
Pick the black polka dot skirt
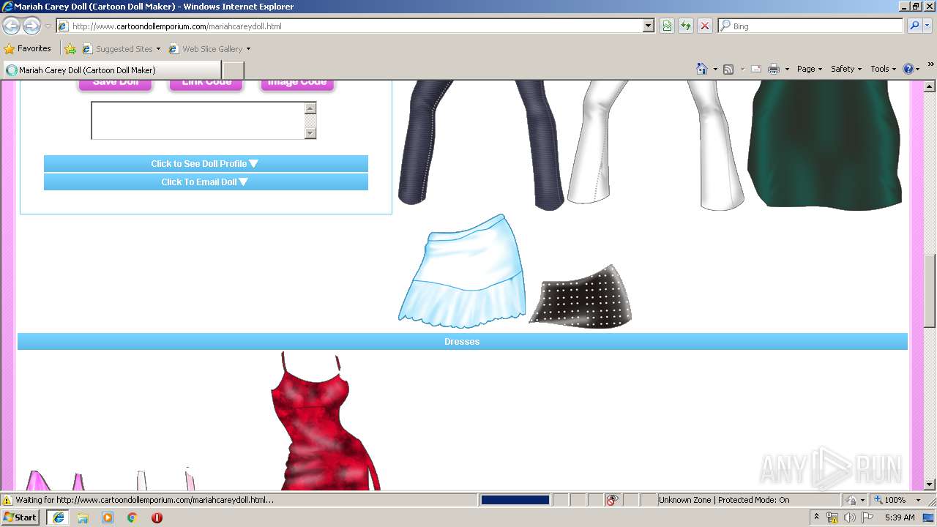(581, 296)
